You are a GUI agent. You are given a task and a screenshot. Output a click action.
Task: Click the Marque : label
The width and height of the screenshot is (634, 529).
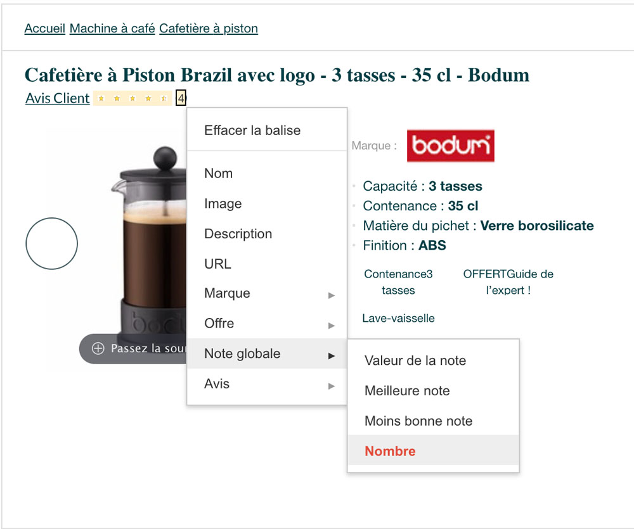click(x=375, y=146)
